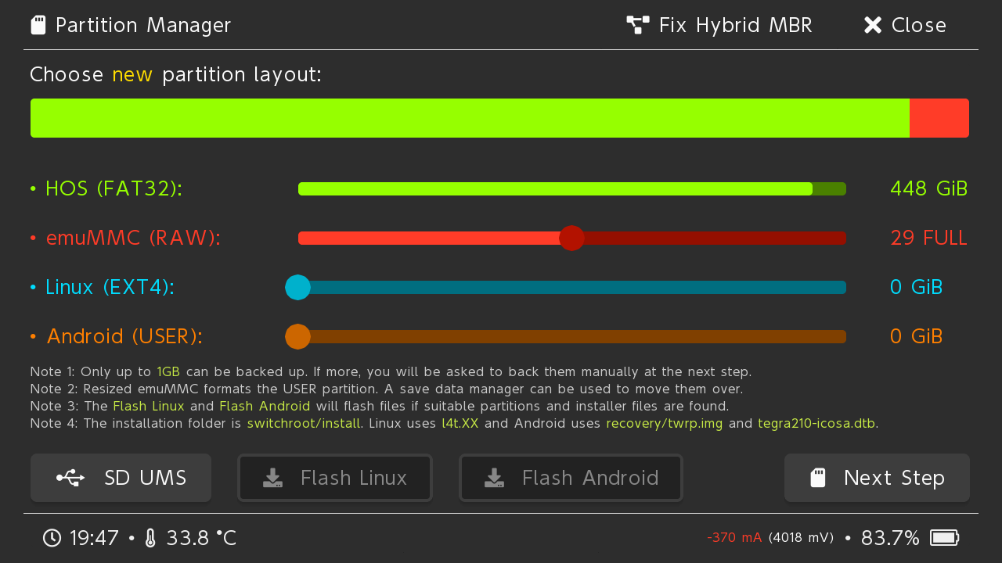Click the HOS (FAT32) size bar
The width and height of the screenshot is (1002, 563).
[x=572, y=188]
